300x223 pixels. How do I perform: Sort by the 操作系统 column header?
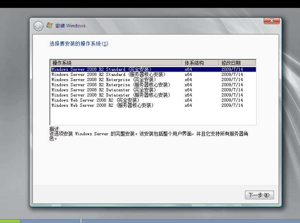pyautogui.click(x=116, y=63)
